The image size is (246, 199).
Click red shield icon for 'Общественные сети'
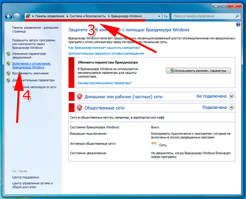tap(79, 108)
